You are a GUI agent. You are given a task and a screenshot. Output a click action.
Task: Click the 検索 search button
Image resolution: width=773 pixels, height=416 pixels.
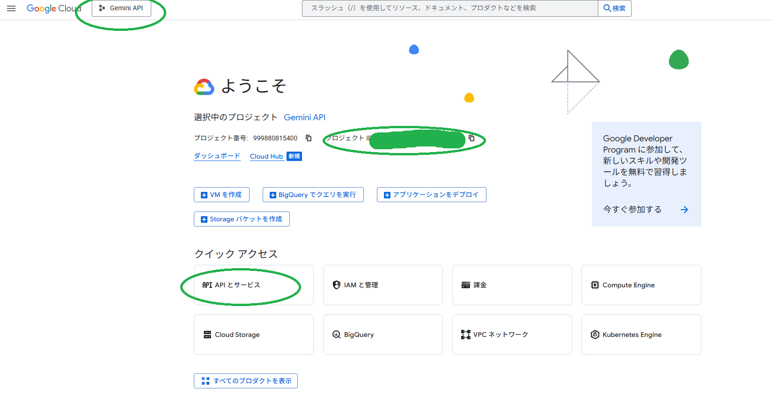tap(614, 8)
